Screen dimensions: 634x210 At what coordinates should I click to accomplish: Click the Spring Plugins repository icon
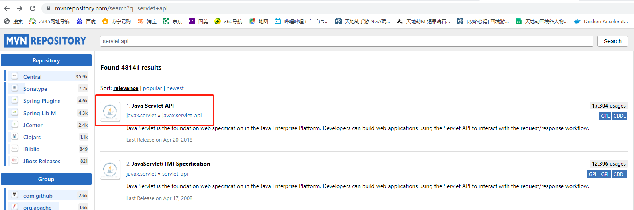tap(15, 100)
